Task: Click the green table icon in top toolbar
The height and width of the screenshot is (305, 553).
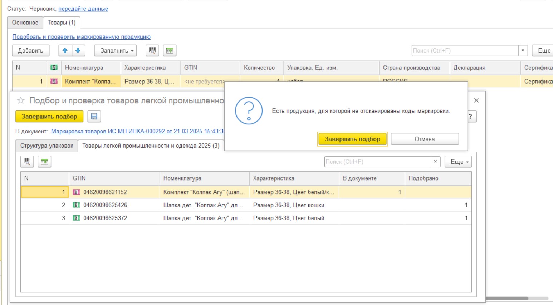Action: 170,51
